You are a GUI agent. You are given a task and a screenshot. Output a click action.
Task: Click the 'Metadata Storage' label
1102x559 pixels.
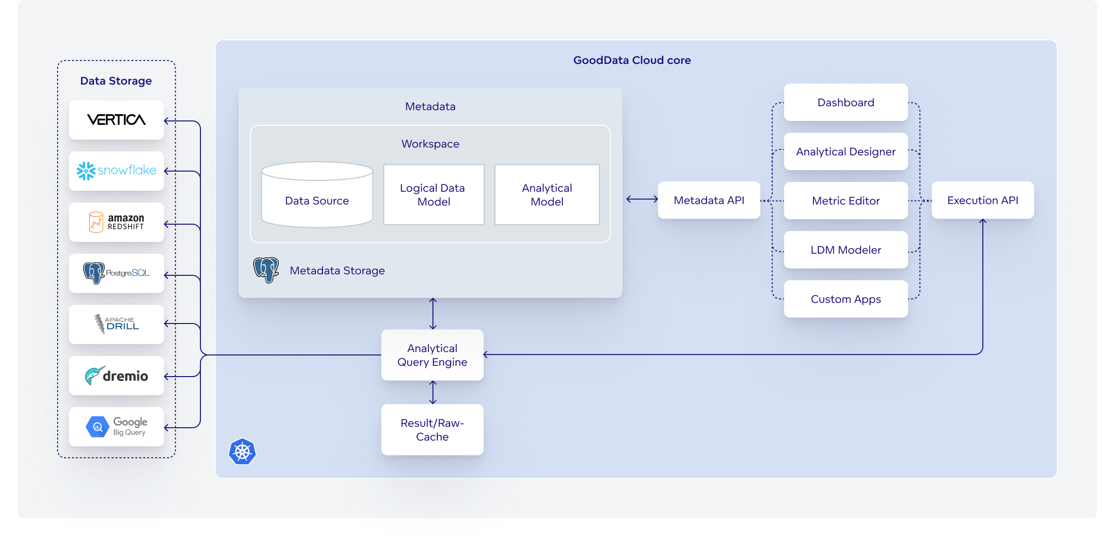pos(337,270)
